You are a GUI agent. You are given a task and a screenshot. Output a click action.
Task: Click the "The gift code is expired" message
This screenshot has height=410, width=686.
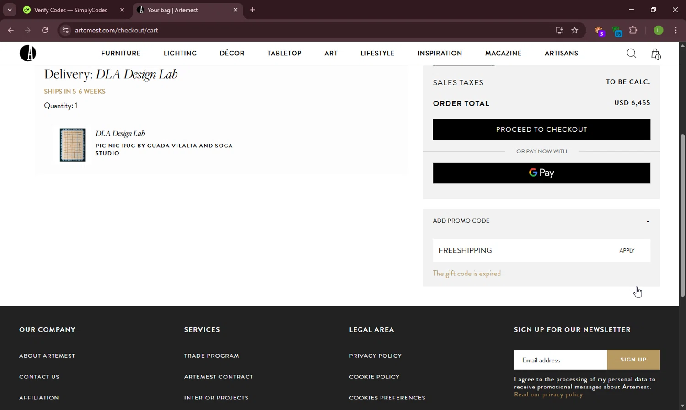coord(466,273)
